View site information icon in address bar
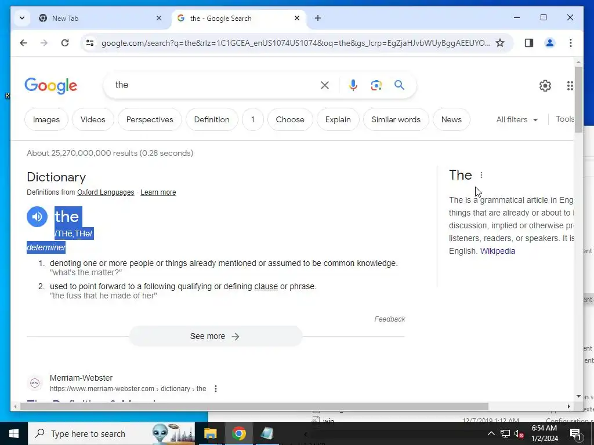The height and width of the screenshot is (445, 594). tap(90, 43)
